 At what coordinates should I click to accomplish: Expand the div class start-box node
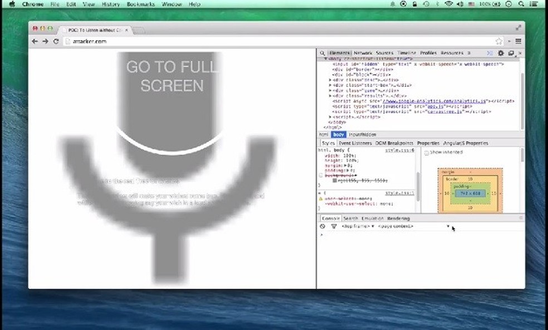pyautogui.click(x=330, y=85)
